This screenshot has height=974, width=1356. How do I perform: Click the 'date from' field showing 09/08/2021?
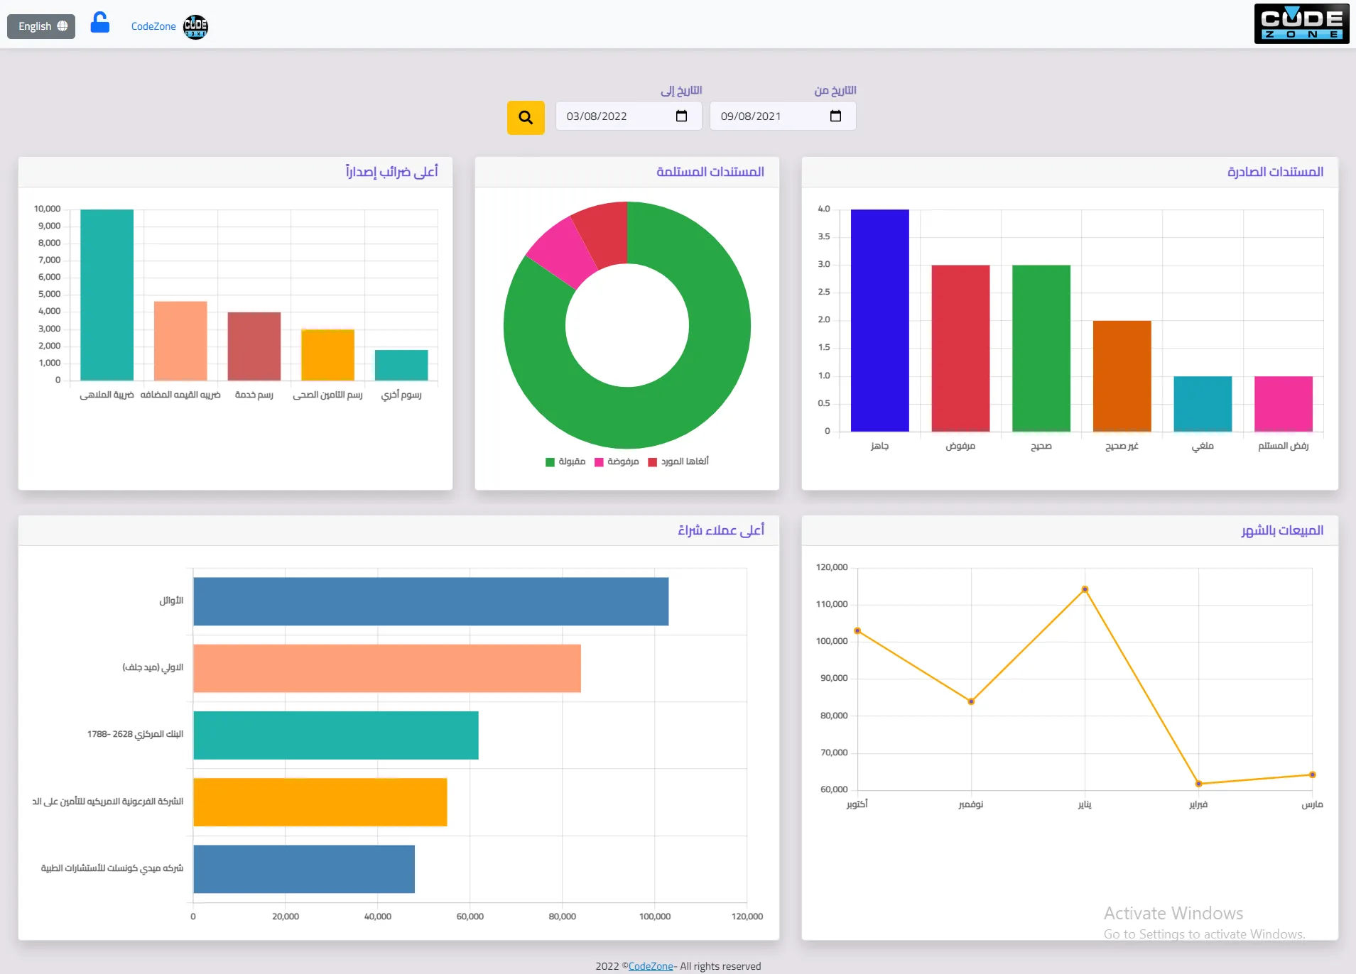(x=769, y=116)
